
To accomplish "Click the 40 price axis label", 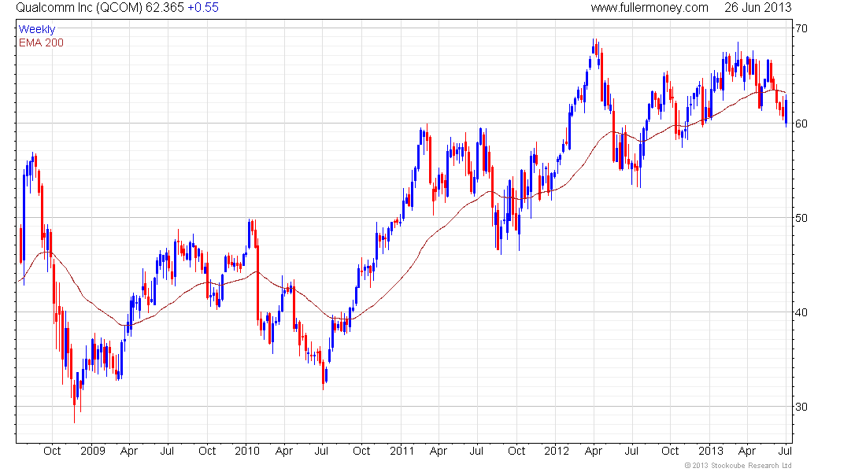I will point(801,312).
